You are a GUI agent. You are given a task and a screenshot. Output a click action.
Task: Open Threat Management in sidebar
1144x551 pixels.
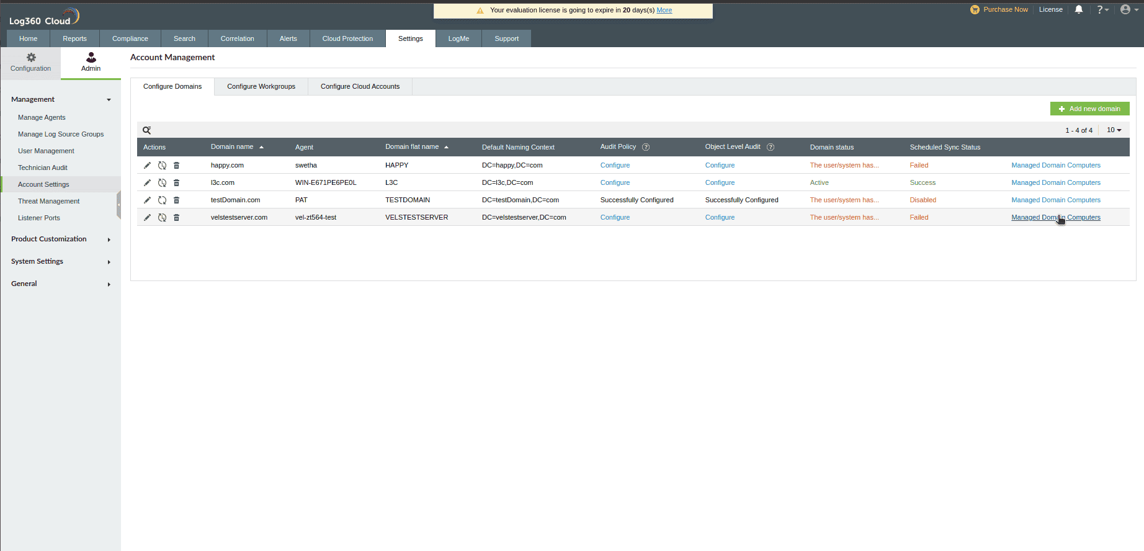point(48,201)
